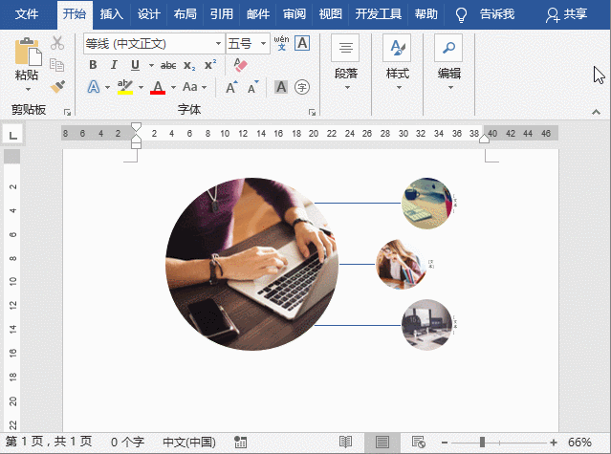
Task: Click the 粘贴 paste button
Action: pyautogui.click(x=27, y=61)
